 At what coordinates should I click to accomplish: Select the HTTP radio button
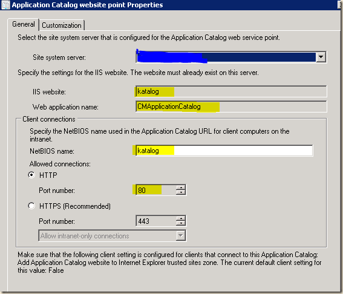(31, 175)
